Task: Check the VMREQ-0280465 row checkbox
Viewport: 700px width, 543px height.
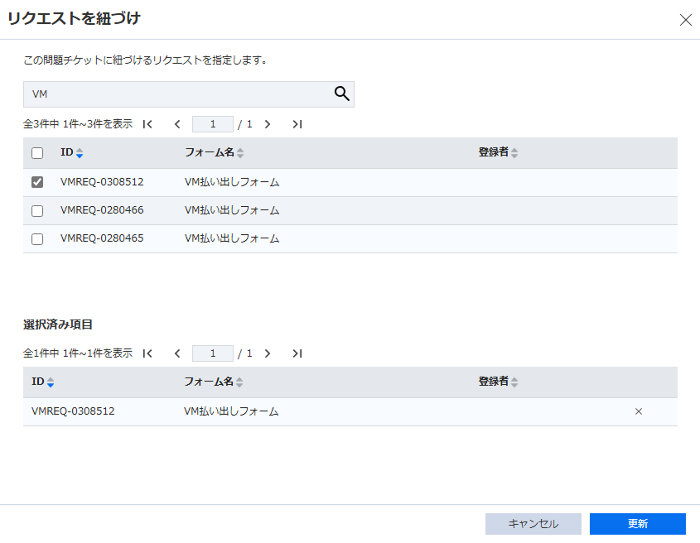Action: [37, 239]
